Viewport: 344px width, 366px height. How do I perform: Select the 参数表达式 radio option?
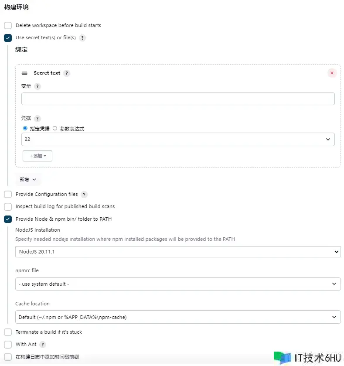55,129
